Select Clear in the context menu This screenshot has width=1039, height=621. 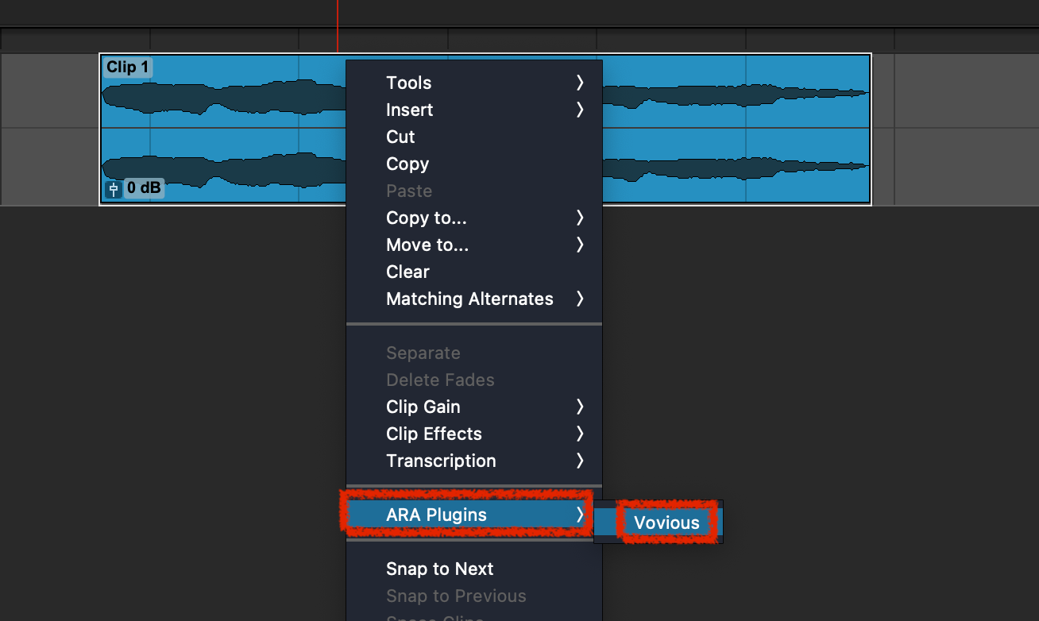pos(407,272)
